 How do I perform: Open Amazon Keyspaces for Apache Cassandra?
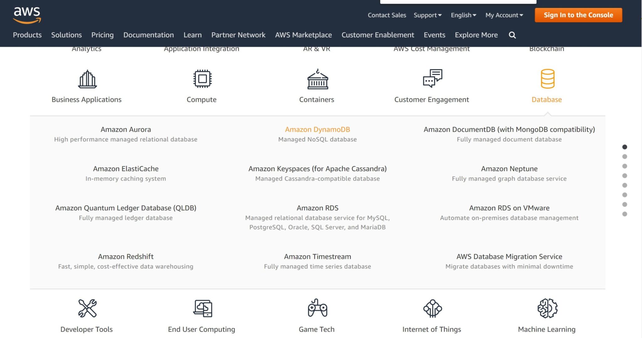tap(317, 169)
